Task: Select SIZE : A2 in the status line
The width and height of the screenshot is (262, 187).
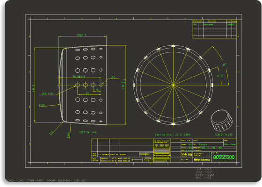Action: point(80,180)
